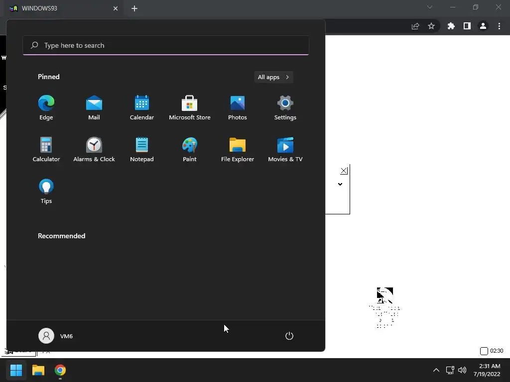The width and height of the screenshot is (510, 382).
Task: Switch to Chrome from the taskbar
Action: (x=60, y=370)
